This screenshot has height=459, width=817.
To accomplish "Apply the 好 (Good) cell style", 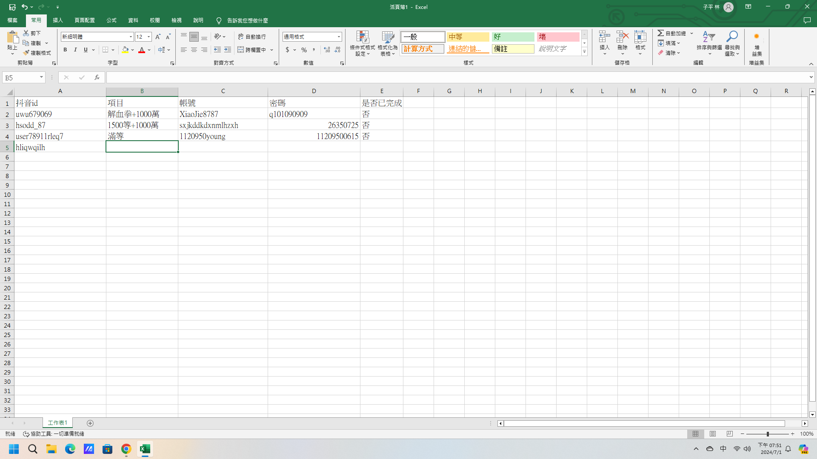I will point(513,37).
